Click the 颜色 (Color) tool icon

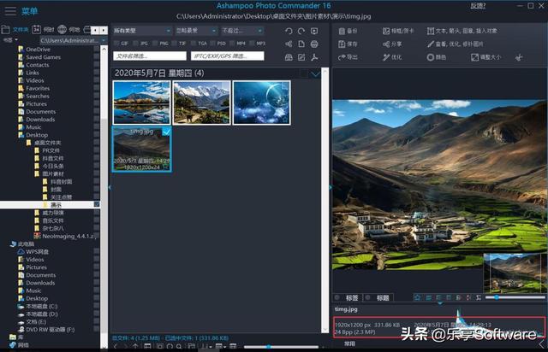(429, 57)
